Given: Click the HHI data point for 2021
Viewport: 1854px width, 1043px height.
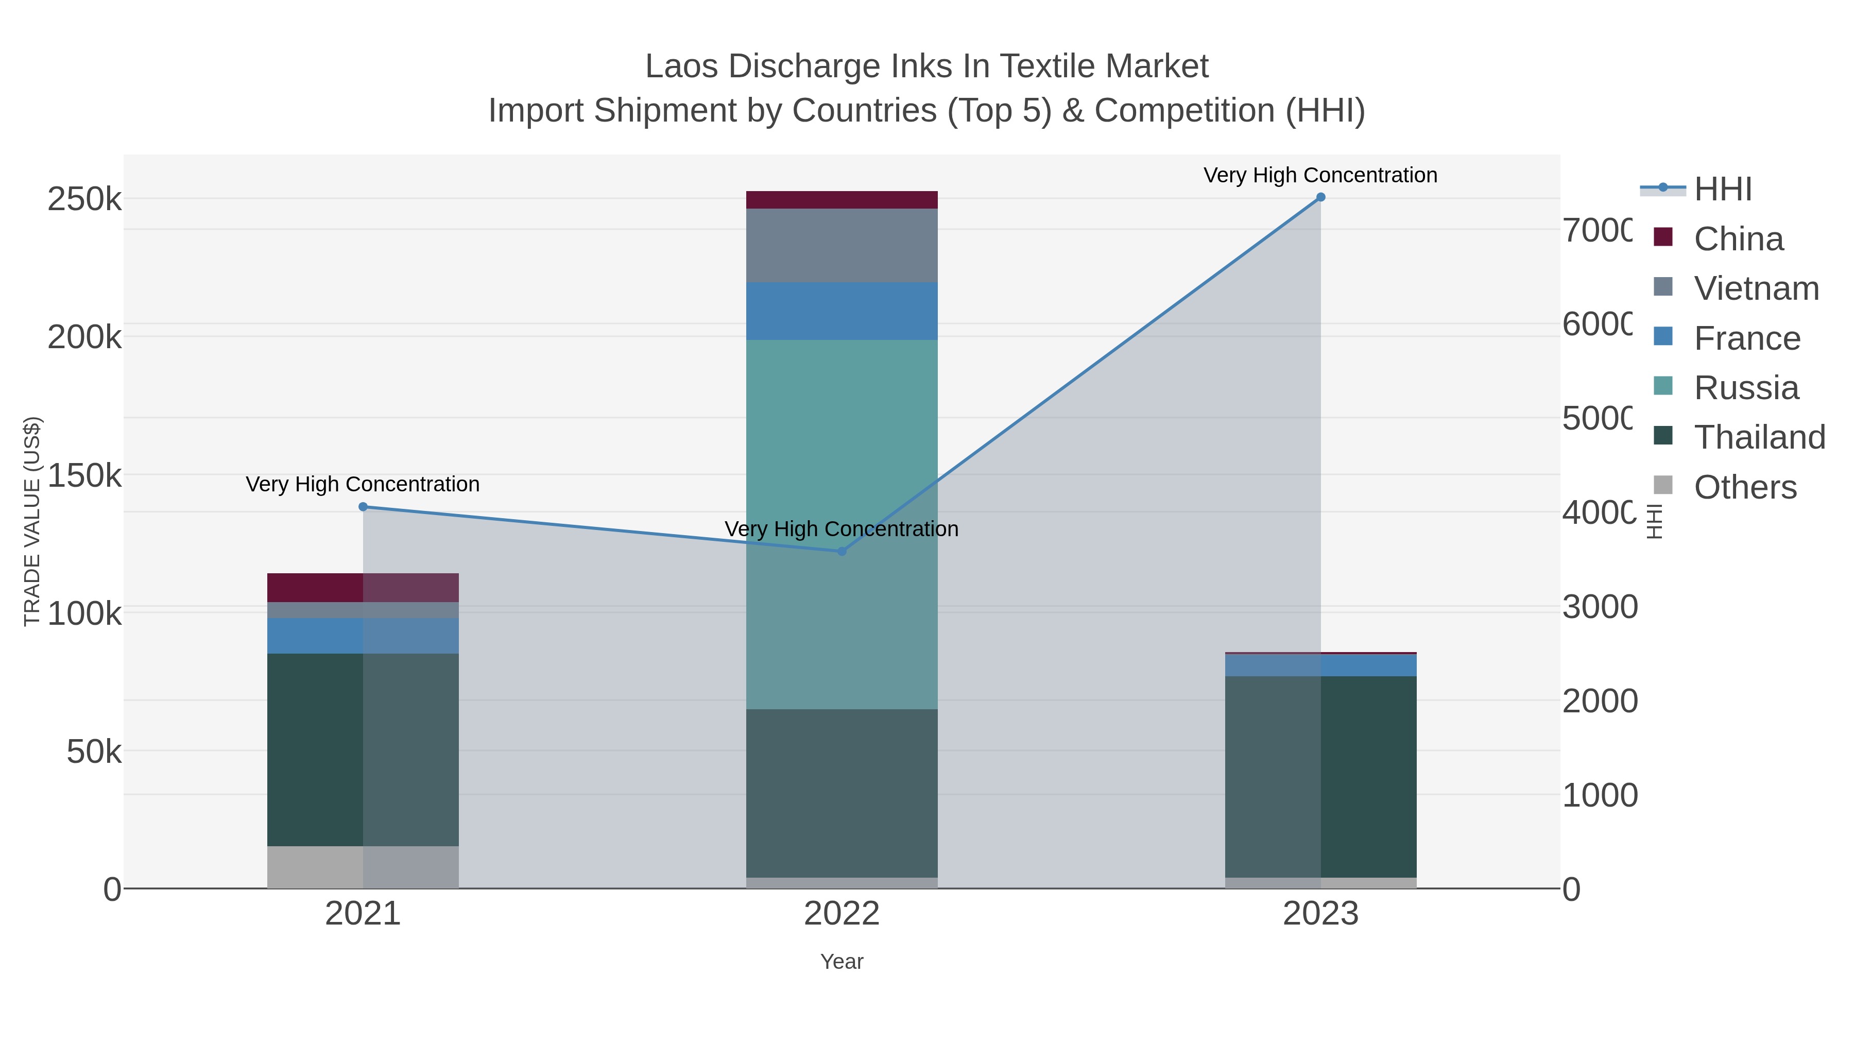Looking at the screenshot, I should pyautogui.click(x=363, y=507).
